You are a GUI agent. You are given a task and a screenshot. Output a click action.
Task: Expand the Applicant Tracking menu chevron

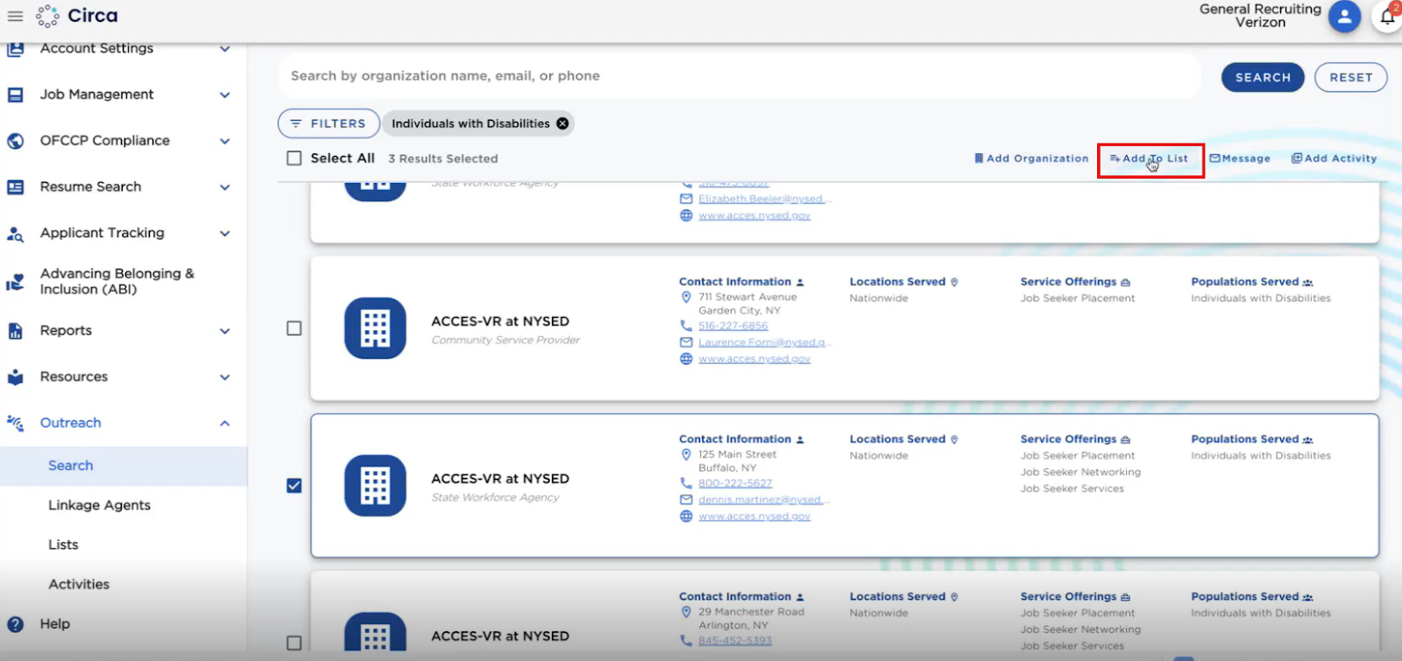tap(225, 234)
